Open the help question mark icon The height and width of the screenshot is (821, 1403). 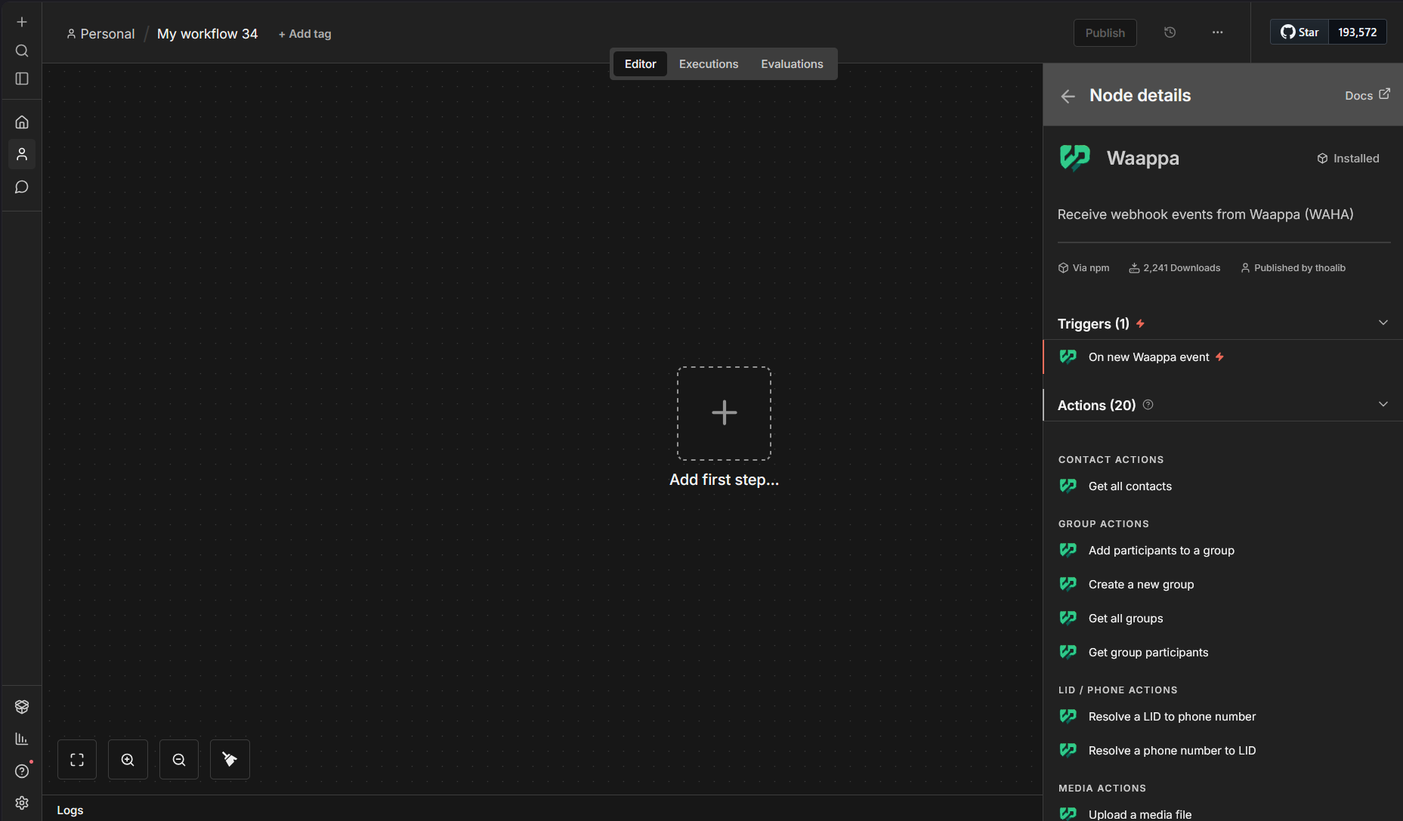[x=22, y=771]
